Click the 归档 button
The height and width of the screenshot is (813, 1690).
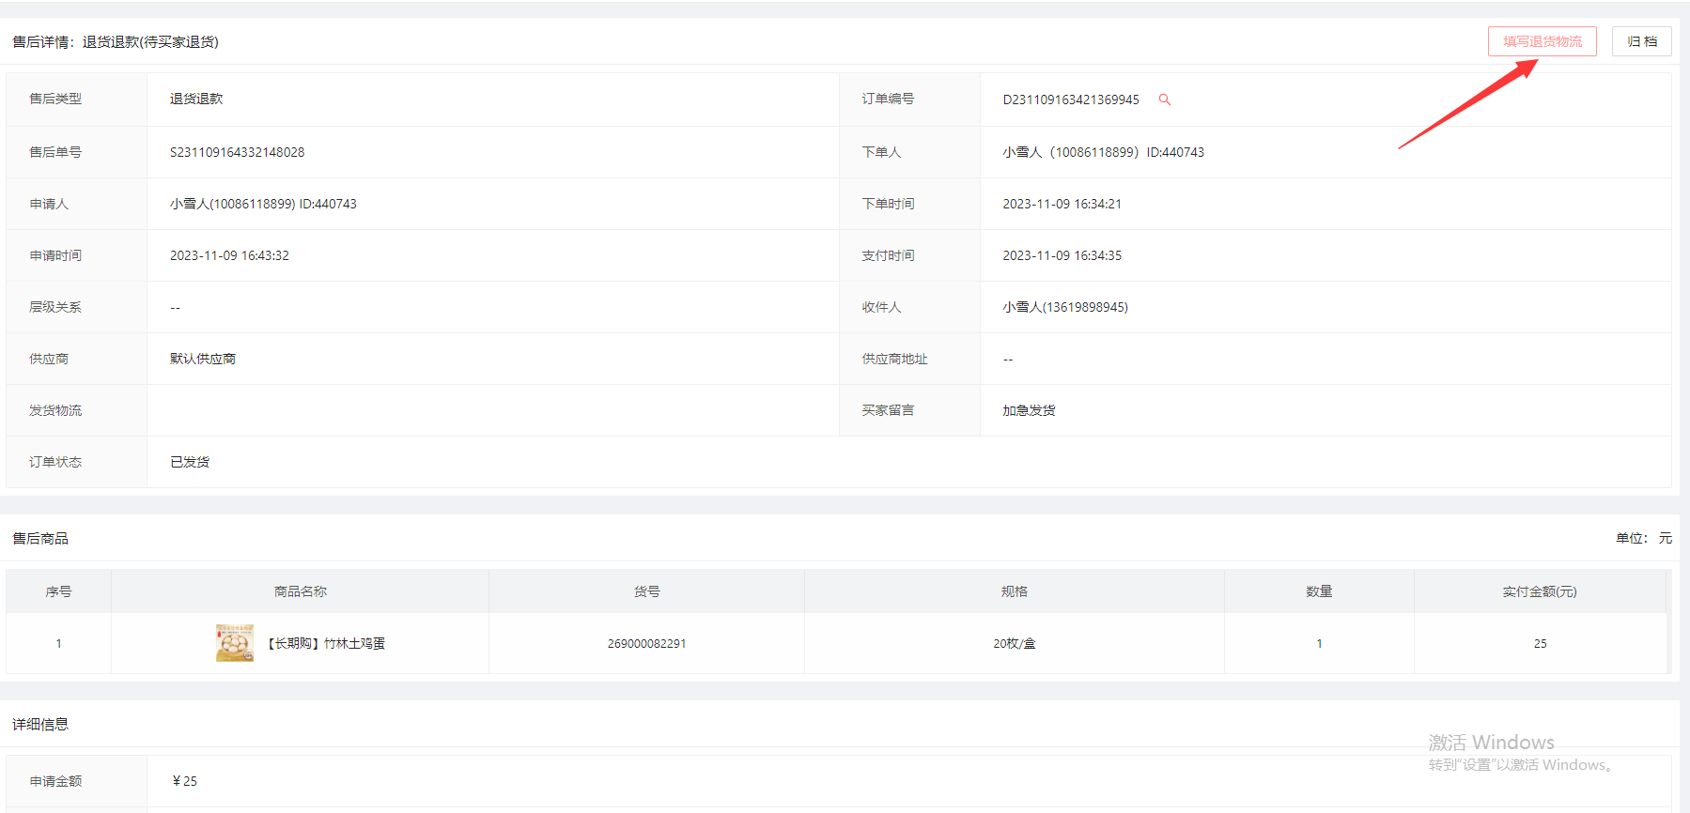pos(1641,41)
